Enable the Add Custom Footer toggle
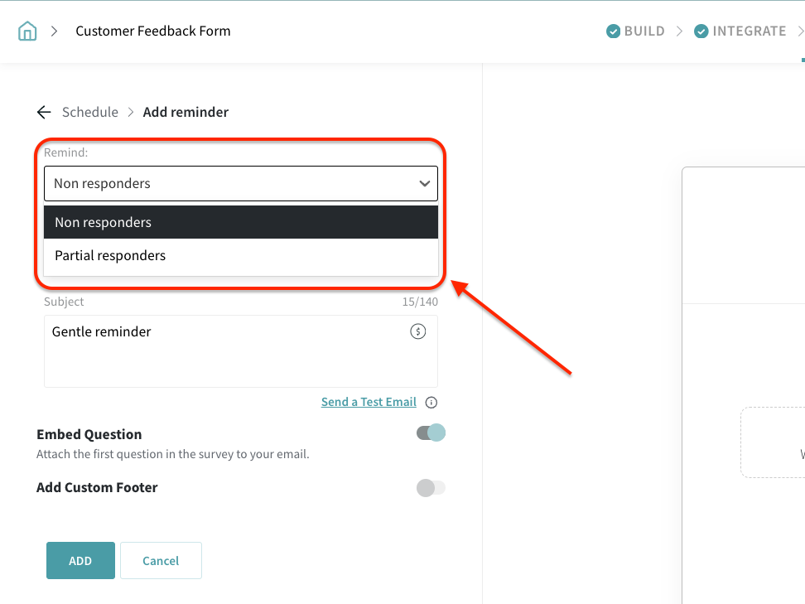 431,488
